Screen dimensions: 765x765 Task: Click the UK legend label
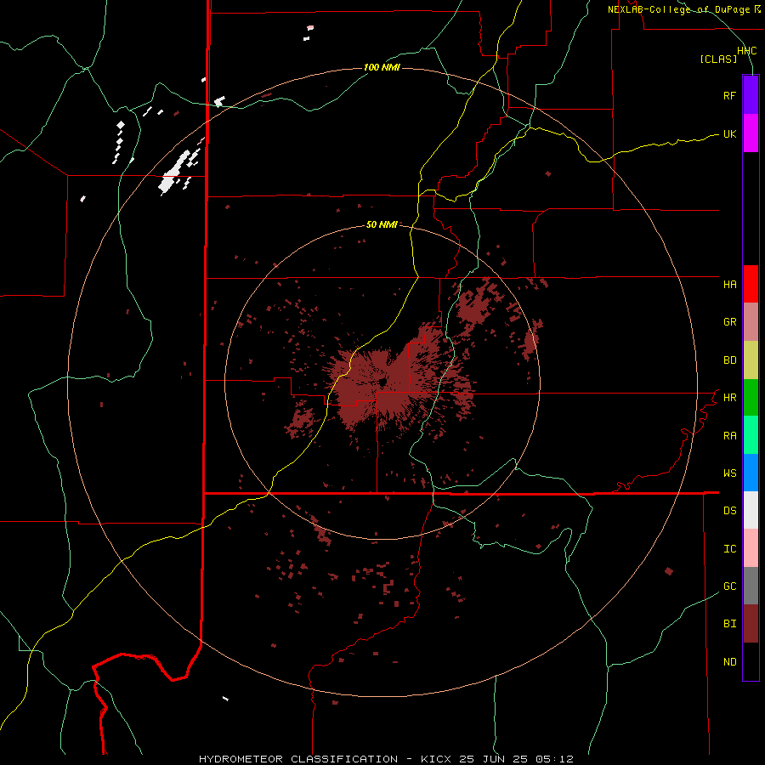click(x=729, y=133)
